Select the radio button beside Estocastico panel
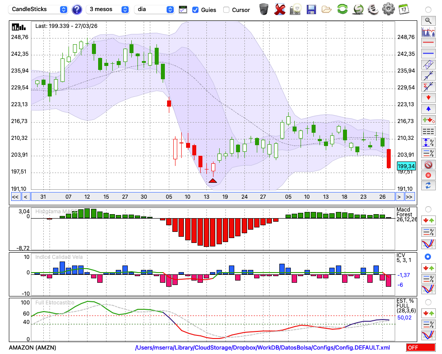The image size is (442, 354). (x=428, y=302)
